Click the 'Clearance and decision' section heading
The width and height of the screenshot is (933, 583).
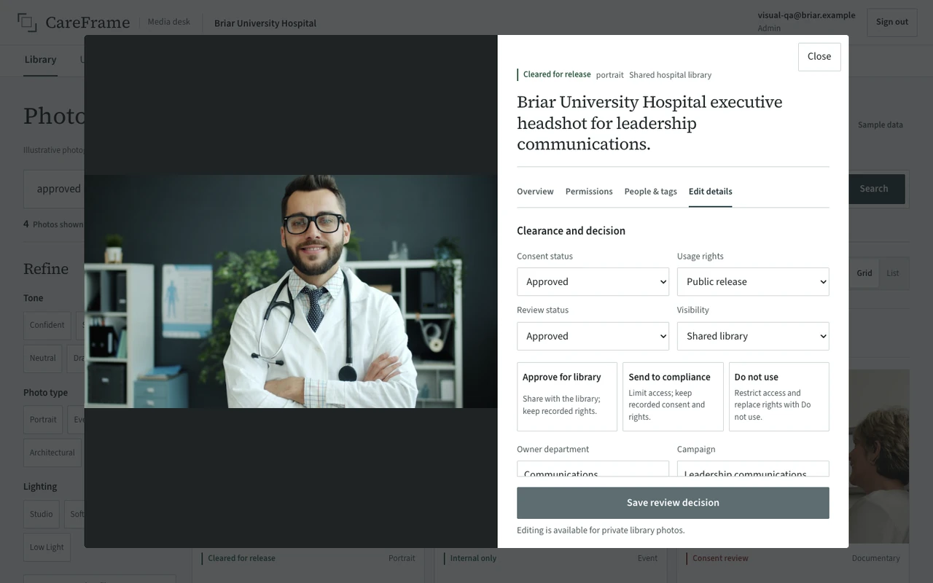(571, 231)
